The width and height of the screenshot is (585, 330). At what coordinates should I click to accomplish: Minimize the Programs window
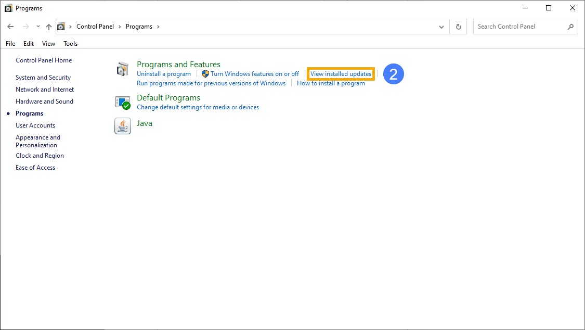point(525,8)
